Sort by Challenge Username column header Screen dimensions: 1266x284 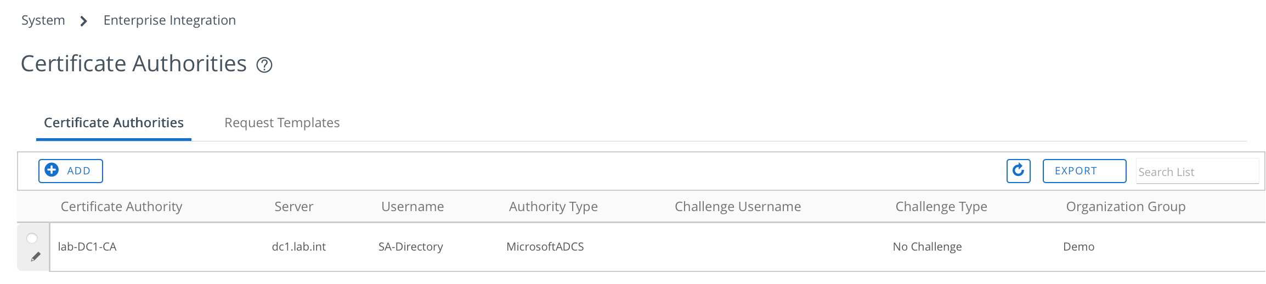tap(737, 207)
